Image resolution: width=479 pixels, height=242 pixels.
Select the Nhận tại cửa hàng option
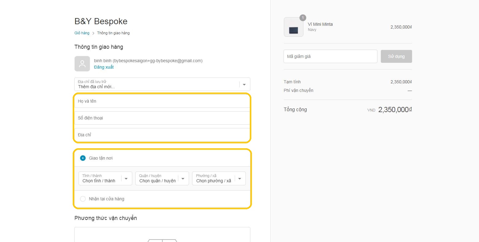83,199
